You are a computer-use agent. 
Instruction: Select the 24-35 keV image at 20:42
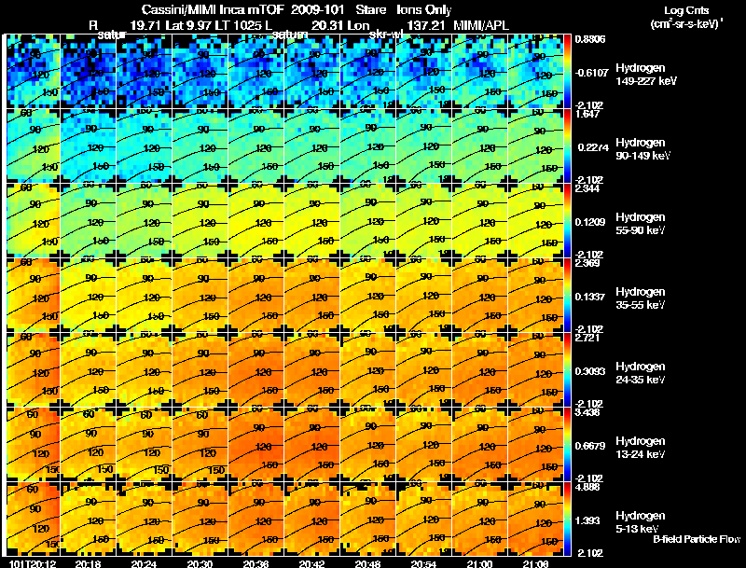coord(311,370)
